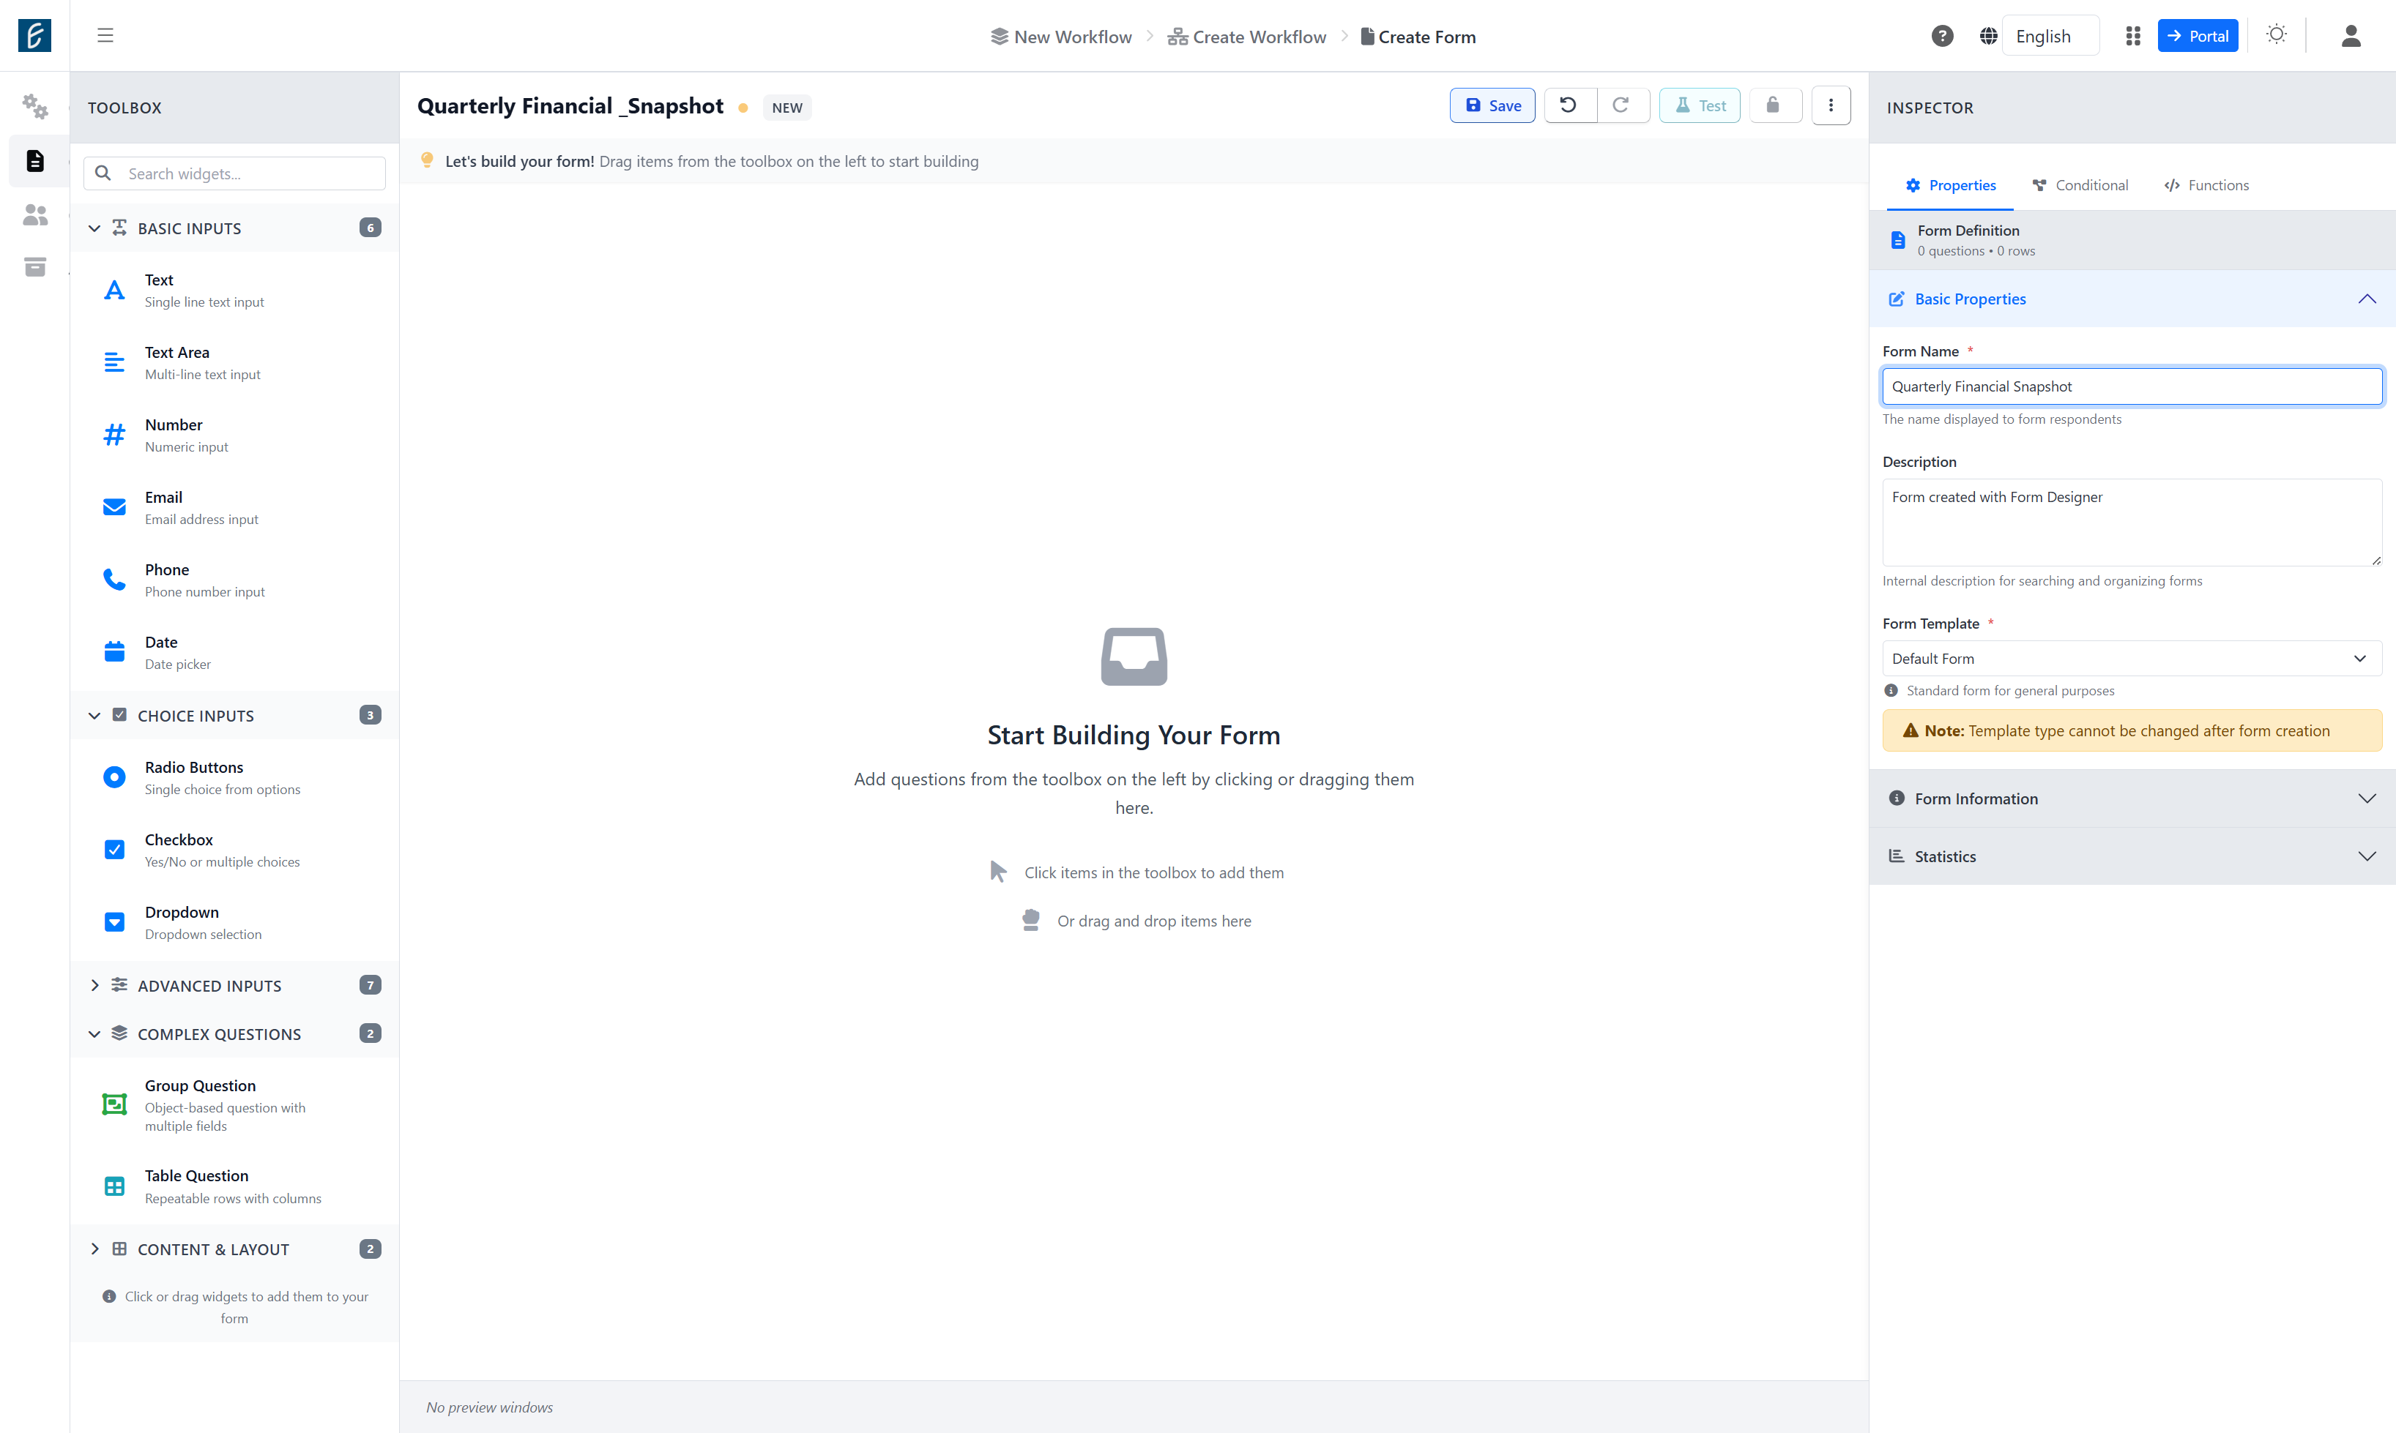
Task: Open the user profile icon
Action: pyautogui.click(x=2351, y=36)
